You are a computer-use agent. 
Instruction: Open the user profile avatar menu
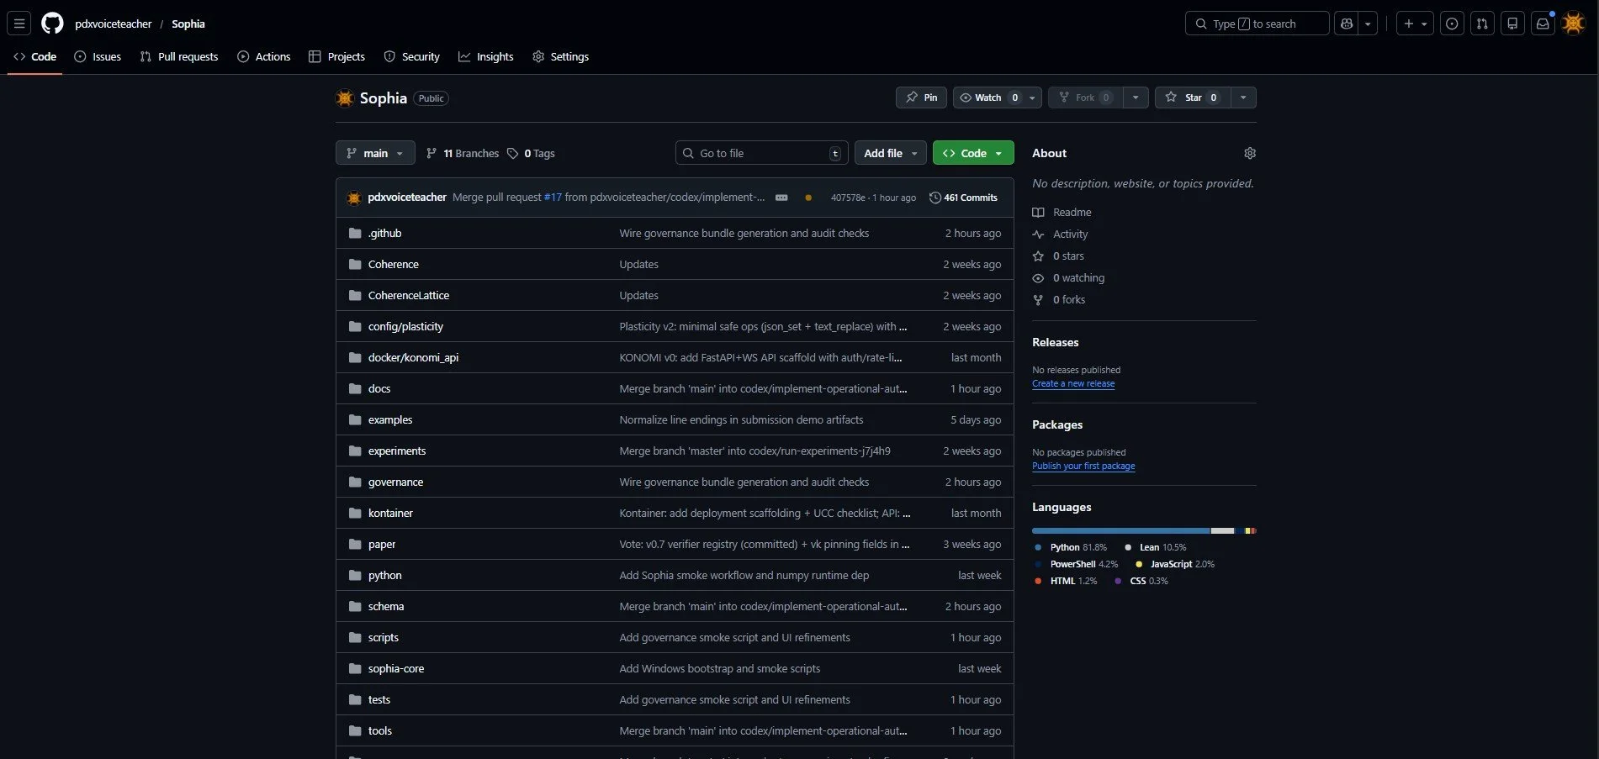(1573, 24)
